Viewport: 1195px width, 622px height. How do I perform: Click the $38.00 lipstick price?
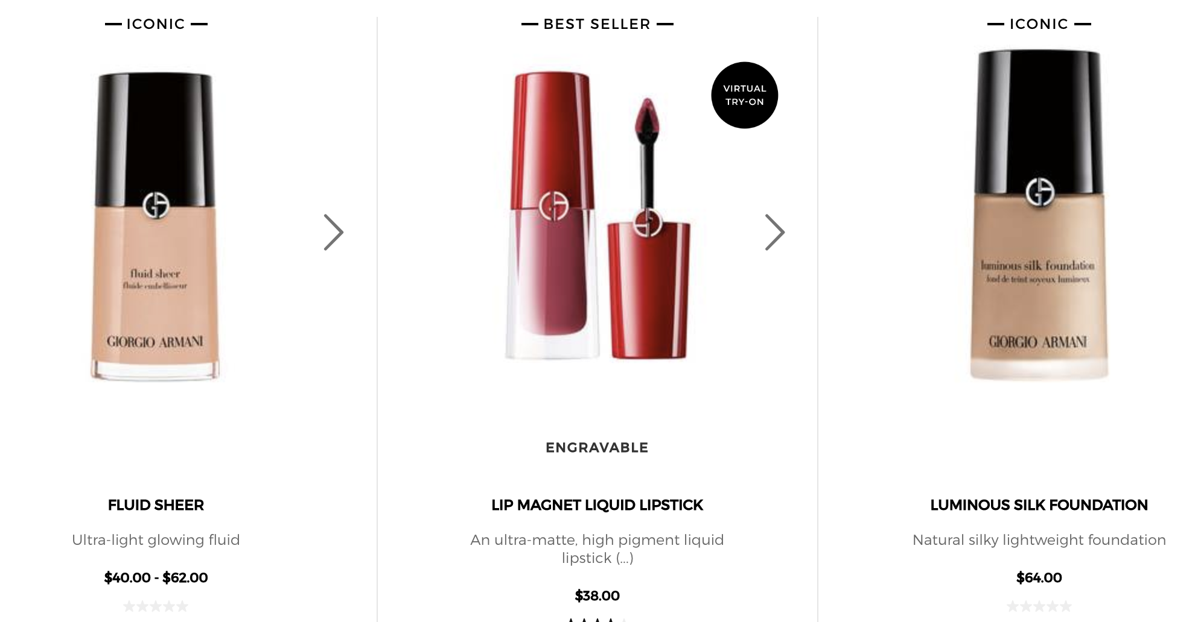click(597, 595)
